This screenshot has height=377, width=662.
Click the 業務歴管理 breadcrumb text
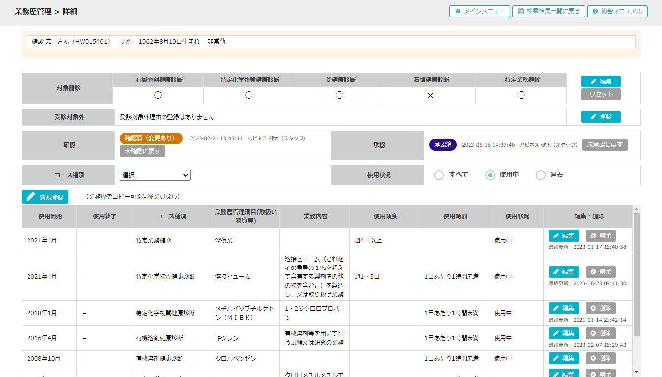pos(33,11)
